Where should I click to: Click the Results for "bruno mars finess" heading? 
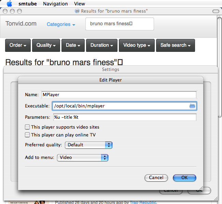[x=64, y=62]
